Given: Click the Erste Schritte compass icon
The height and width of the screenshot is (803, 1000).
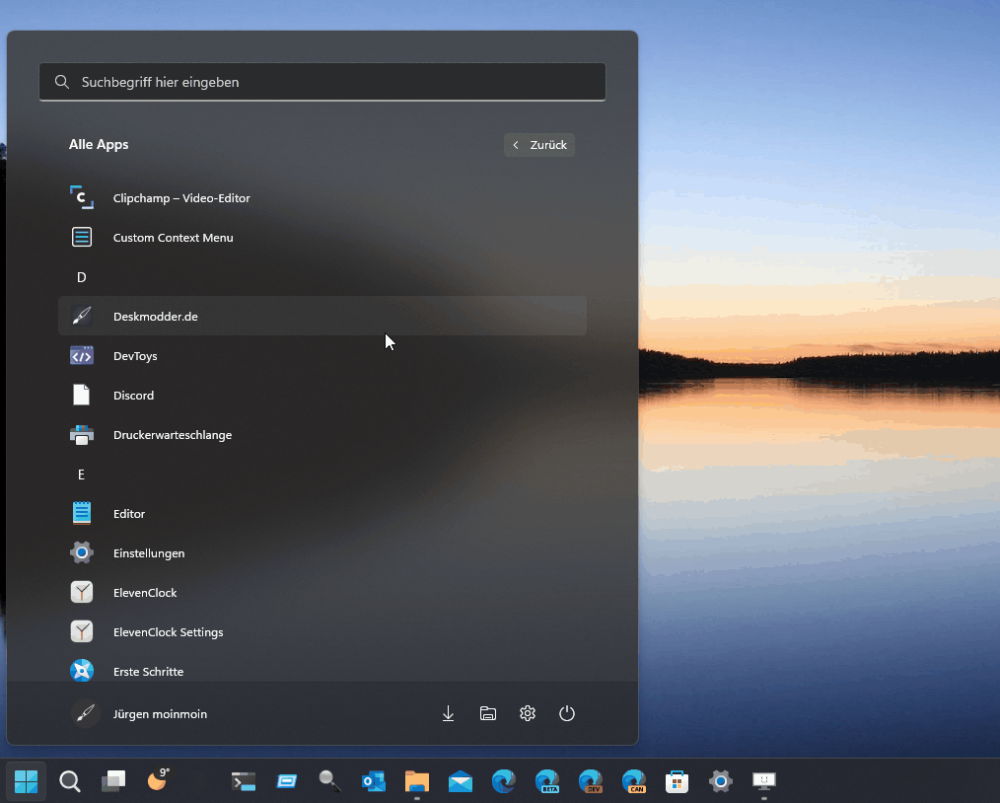Looking at the screenshot, I should point(82,671).
